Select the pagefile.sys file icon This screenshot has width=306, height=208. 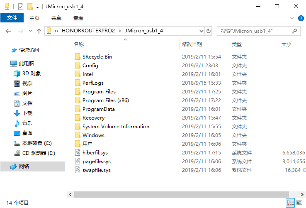coord(78,161)
